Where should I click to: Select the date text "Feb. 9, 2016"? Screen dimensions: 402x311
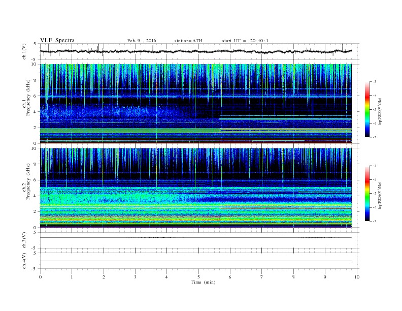pyautogui.click(x=142, y=41)
